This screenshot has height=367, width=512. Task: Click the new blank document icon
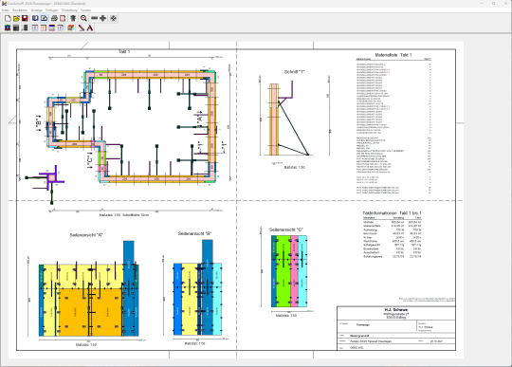pyautogui.click(x=8, y=18)
